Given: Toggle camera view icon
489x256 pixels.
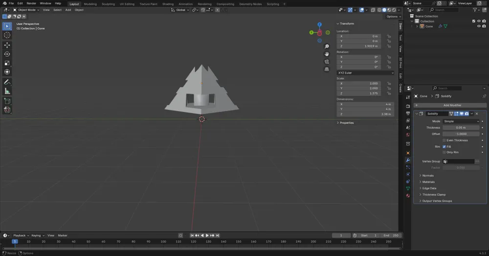Looking at the screenshot, I should [x=327, y=61].
